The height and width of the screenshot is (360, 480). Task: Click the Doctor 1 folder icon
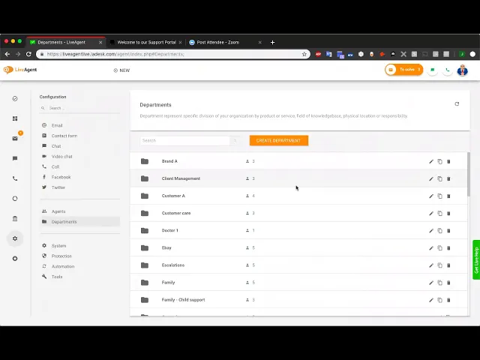tap(145, 230)
